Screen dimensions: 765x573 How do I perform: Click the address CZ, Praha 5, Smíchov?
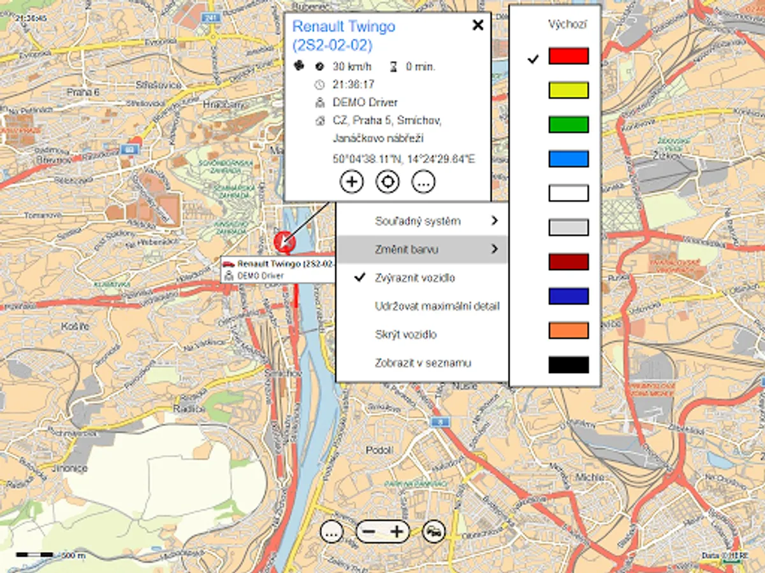point(387,120)
